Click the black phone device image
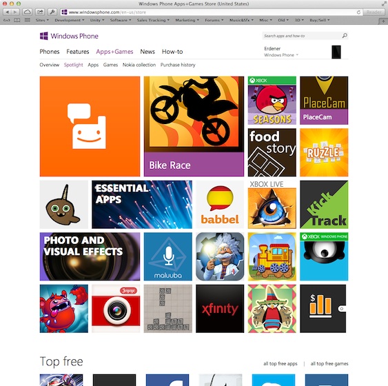 (336, 52)
